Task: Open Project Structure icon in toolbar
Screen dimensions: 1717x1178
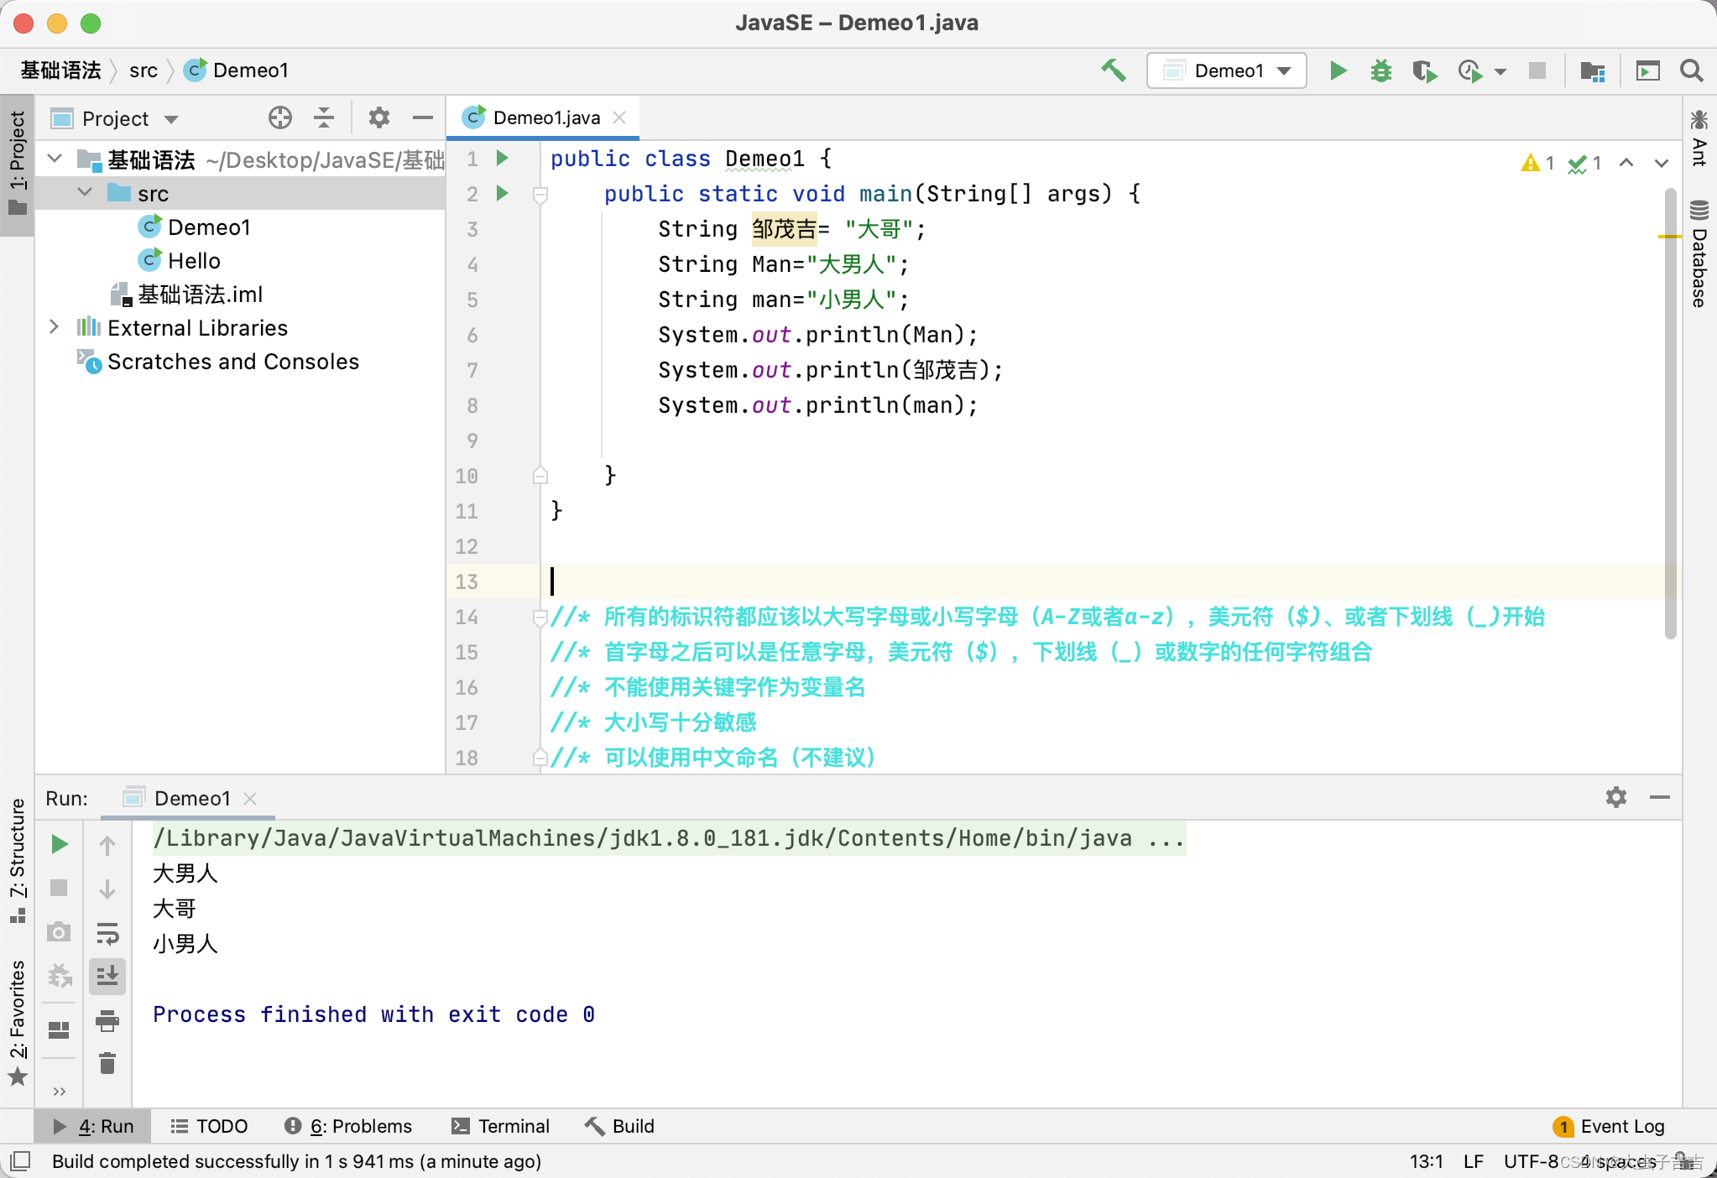Action: tap(1592, 70)
